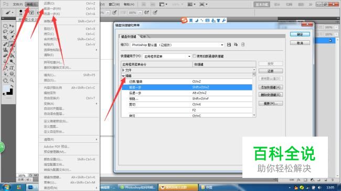Viewport: 341px width, 191px height.
Task: Select the Path Selection tool
Action: (x=5, y=74)
